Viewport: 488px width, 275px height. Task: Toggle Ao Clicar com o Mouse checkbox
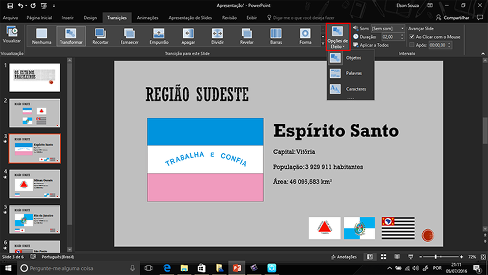(x=412, y=37)
